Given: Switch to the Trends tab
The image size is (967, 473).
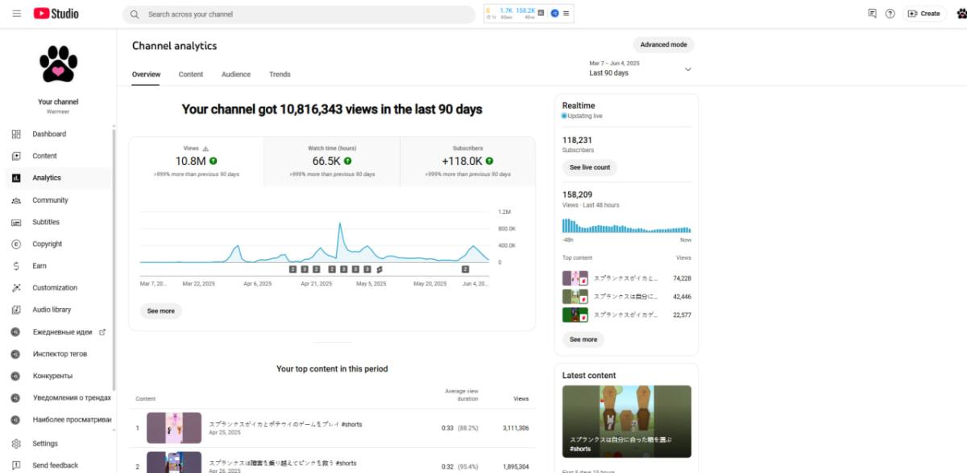Looking at the screenshot, I should (280, 74).
